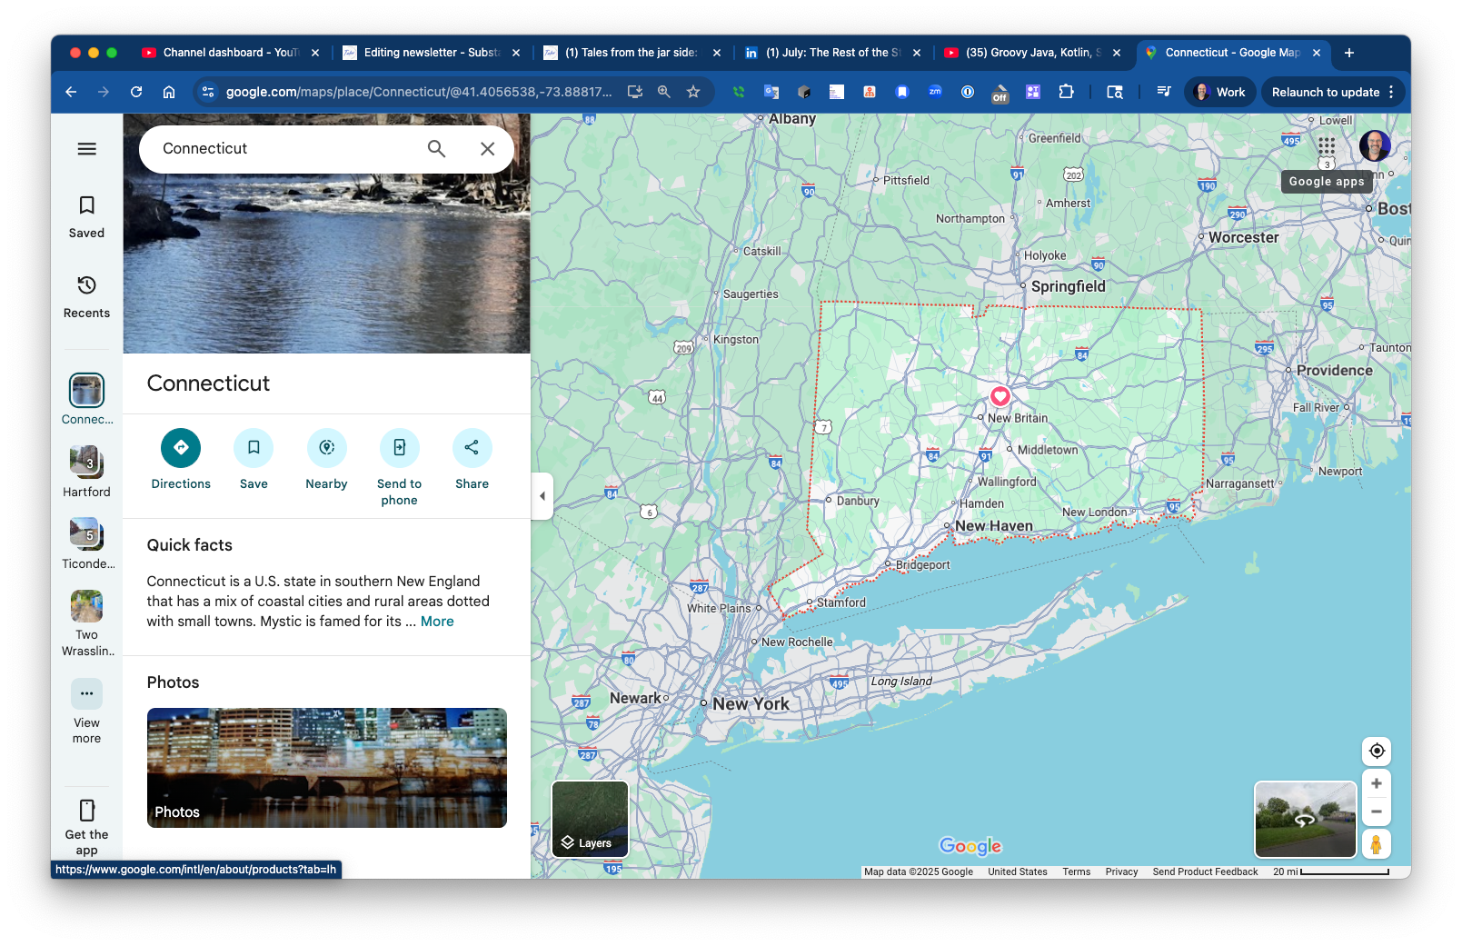The height and width of the screenshot is (946, 1462).
Task: Click Send Product Feedback link
Action: 1205,871
